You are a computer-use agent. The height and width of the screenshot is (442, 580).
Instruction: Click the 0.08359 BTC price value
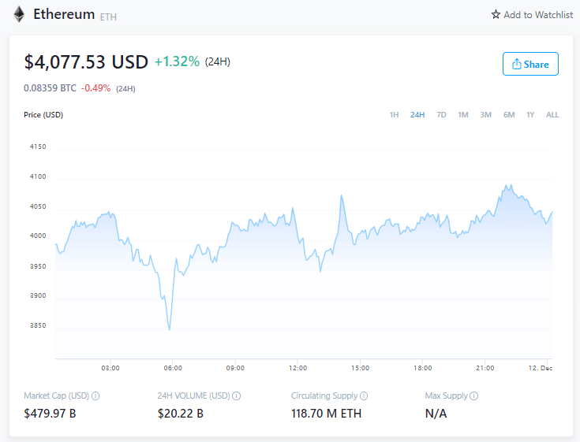pos(50,88)
